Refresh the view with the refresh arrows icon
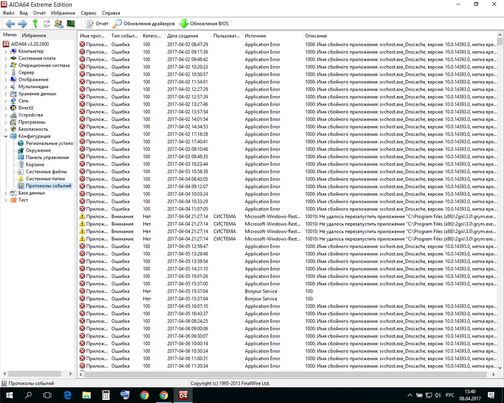504x403 pixels. 47,24
